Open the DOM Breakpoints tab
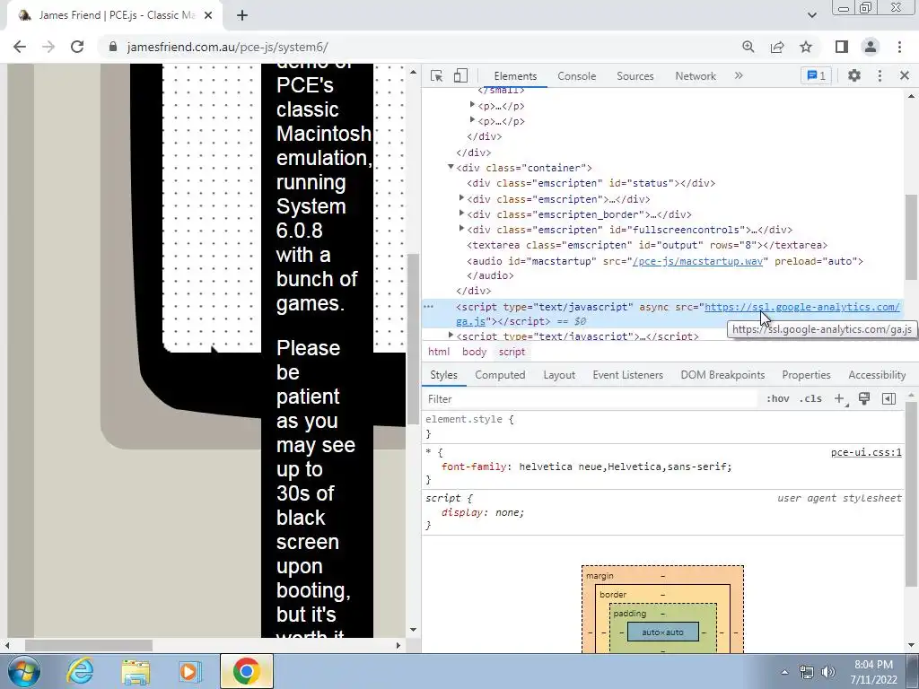The image size is (919, 689). pyautogui.click(x=722, y=375)
